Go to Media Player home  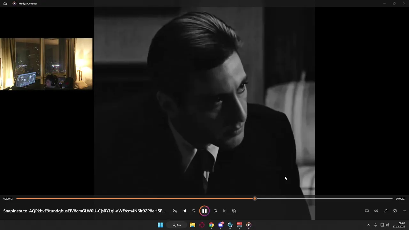click(x=5, y=4)
